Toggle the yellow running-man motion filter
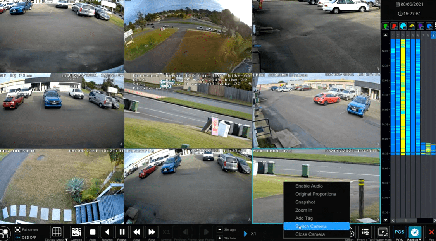436x241 pixels. click(x=412, y=26)
